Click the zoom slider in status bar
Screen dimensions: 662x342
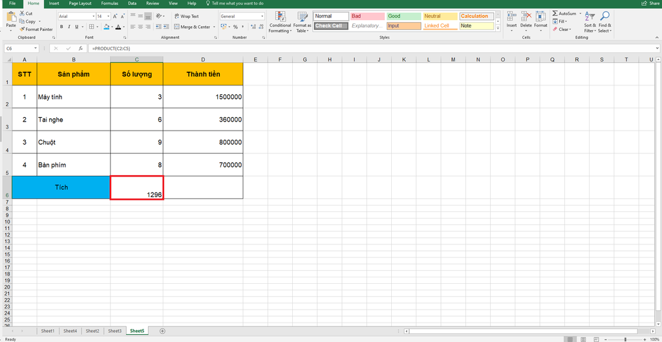click(626, 339)
